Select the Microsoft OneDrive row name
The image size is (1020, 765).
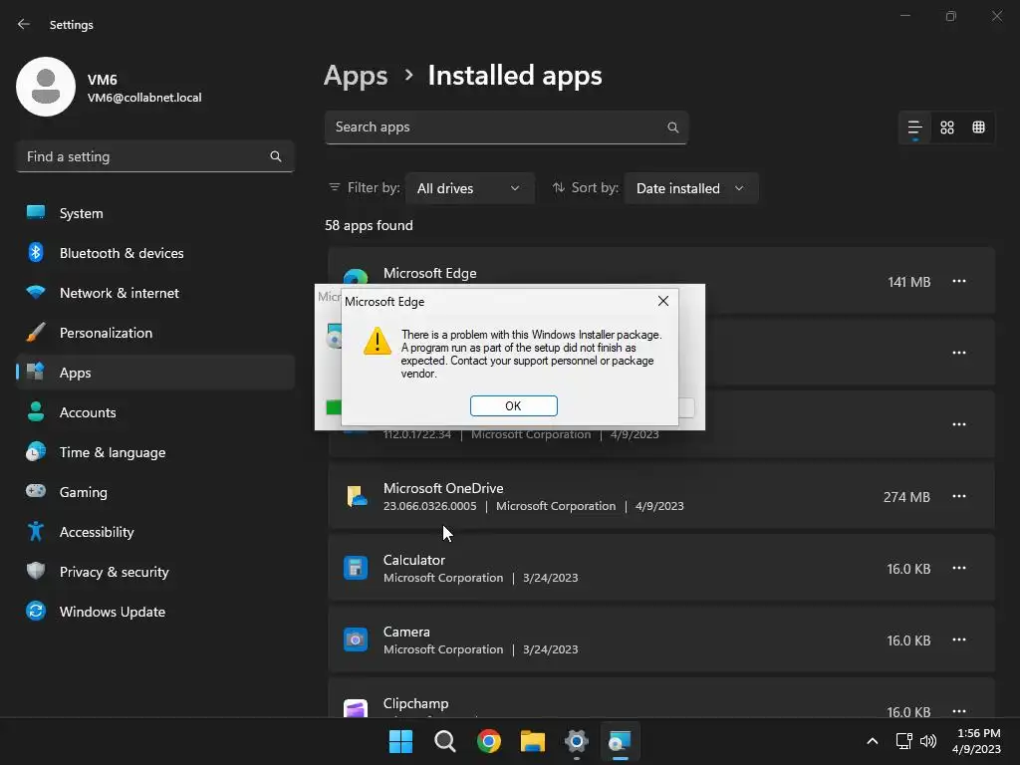point(443,488)
